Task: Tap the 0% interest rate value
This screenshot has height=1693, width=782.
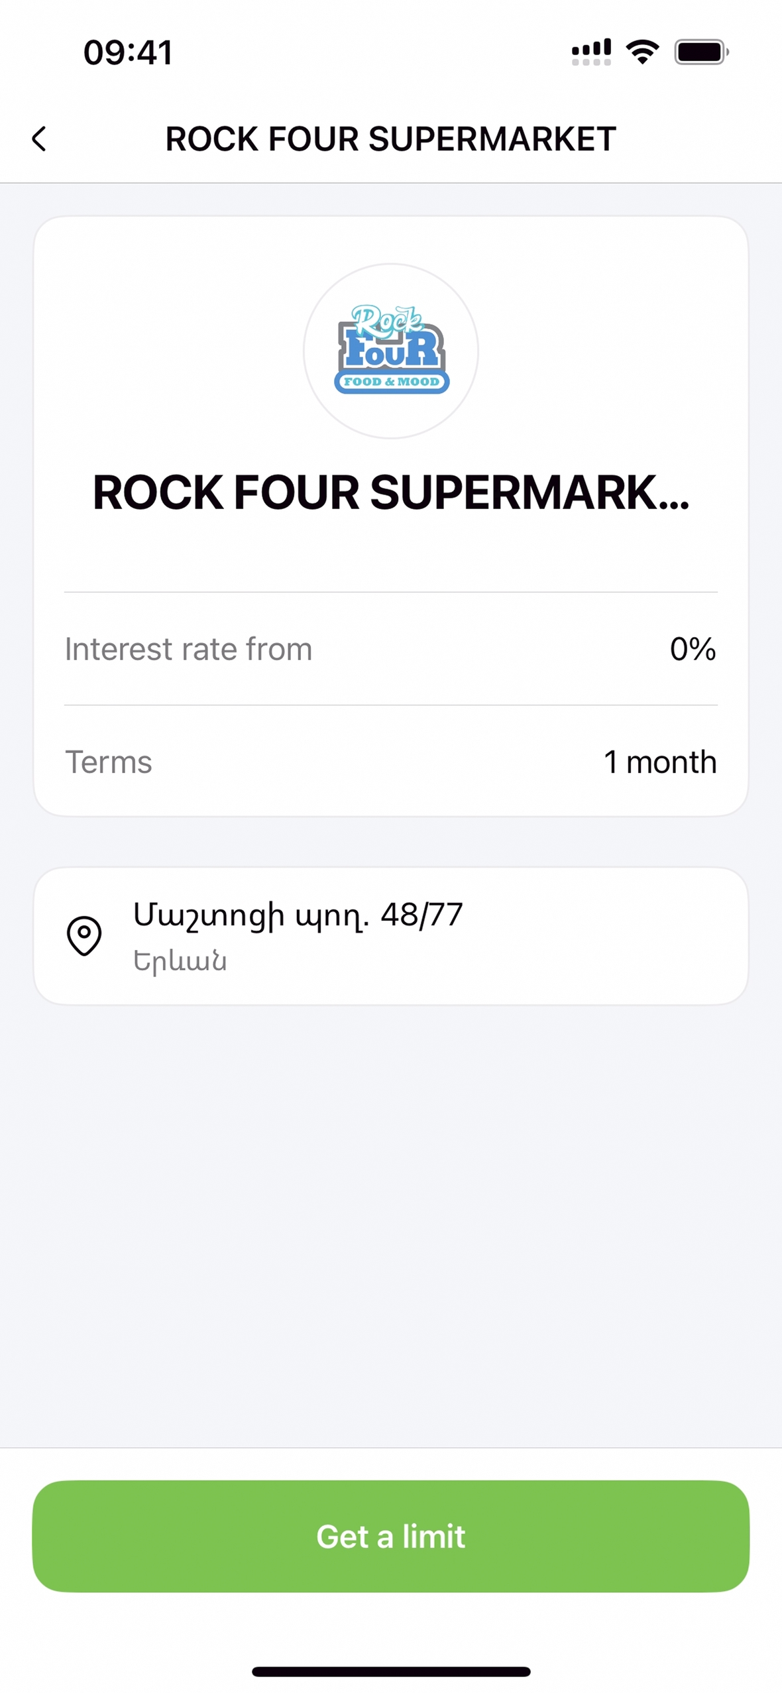Action: coord(693,649)
